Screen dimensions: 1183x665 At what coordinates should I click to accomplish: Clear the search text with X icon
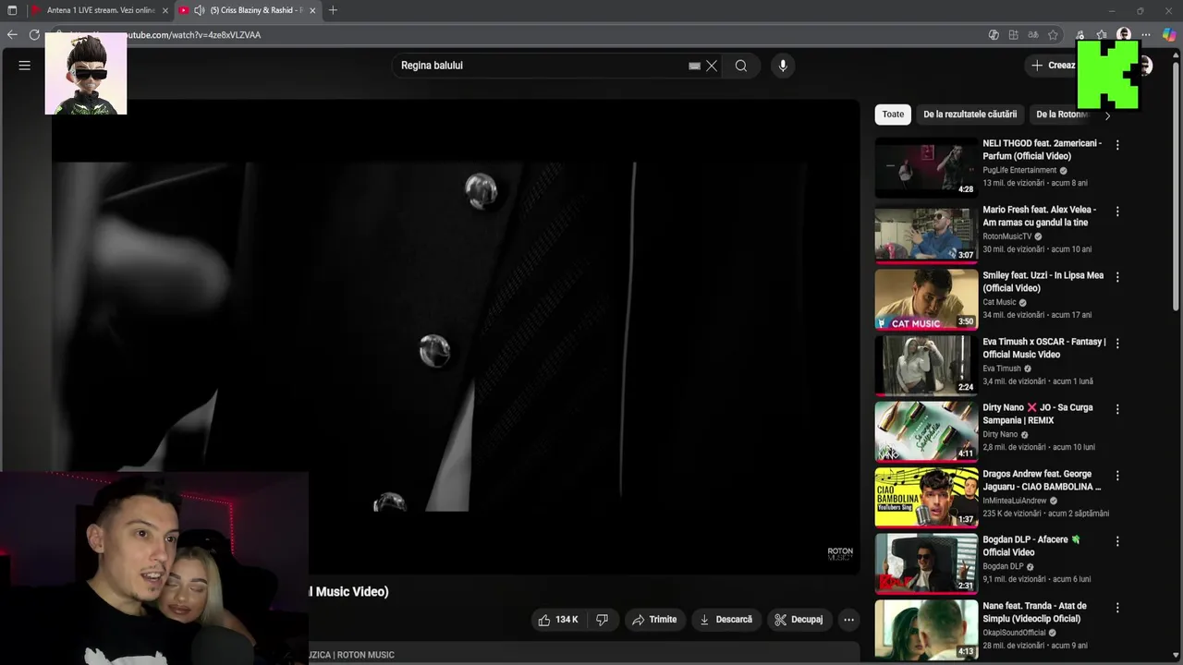tap(712, 66)
